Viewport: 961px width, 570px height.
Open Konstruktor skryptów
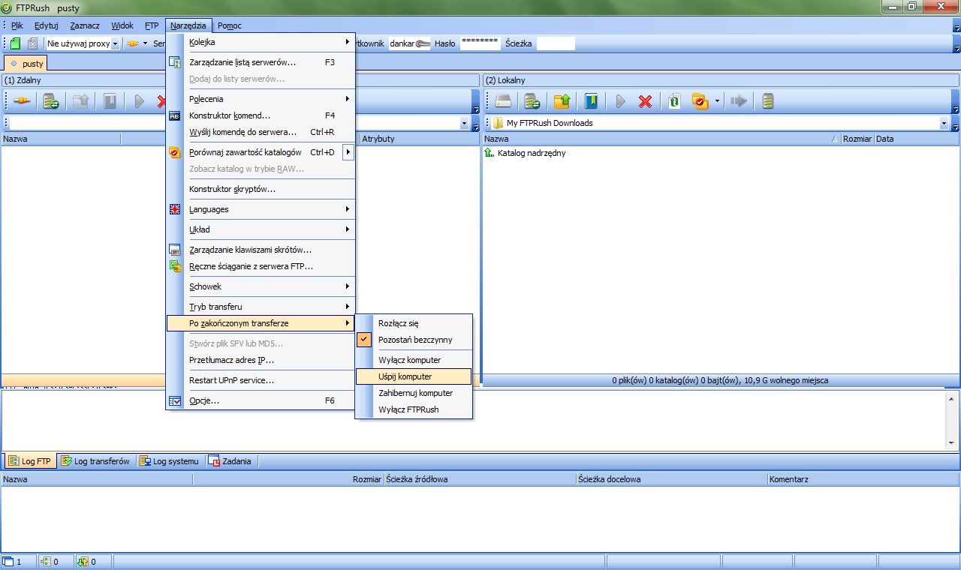point(261,189)
